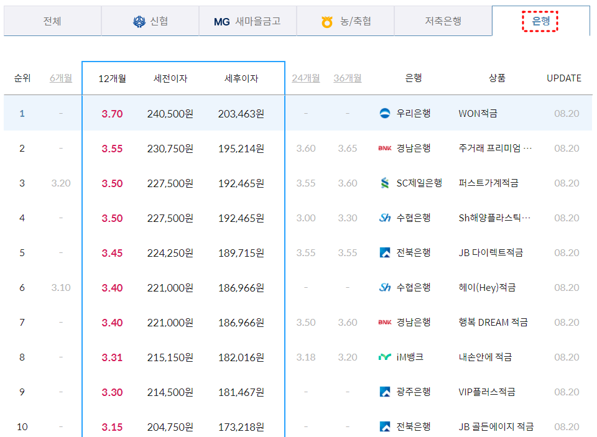Click the 우리은행 bank name
Viewport: 597px width, 437px height.
tap(414, 113)
